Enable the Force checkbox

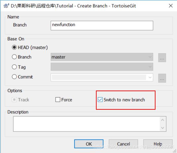point(58,100)
